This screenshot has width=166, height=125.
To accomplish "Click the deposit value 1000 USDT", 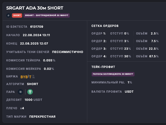I will [33, 100].
